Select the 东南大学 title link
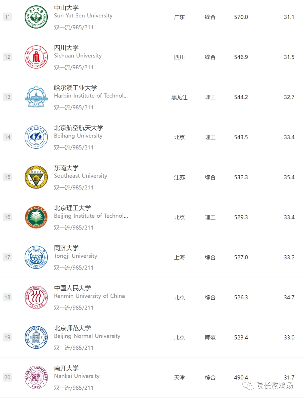Image resolution: width=303 pixels, height=399 pixels. tap(66, 168)
